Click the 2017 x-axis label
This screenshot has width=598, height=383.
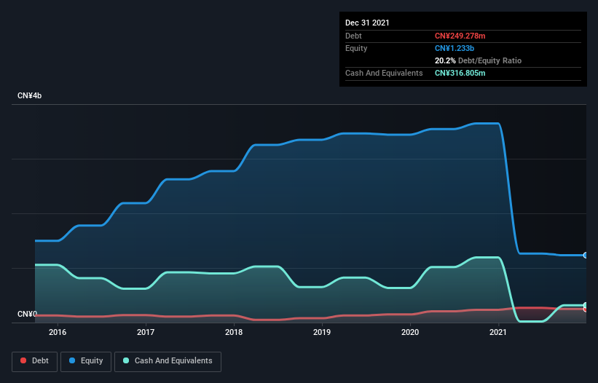coord(146,332)
